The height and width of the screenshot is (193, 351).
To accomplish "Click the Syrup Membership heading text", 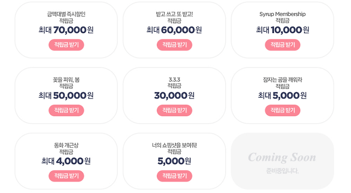I will (282, 14).
